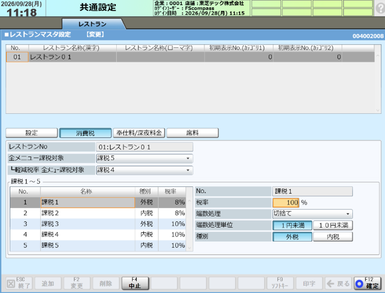The image size is (385, 293).
Task: Click the F9 ソフトキー button
Action: 280,283
